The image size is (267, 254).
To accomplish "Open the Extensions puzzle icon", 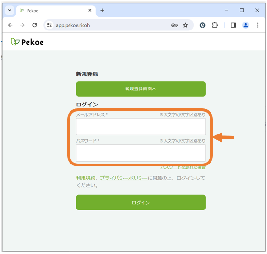I will (215, 25).
